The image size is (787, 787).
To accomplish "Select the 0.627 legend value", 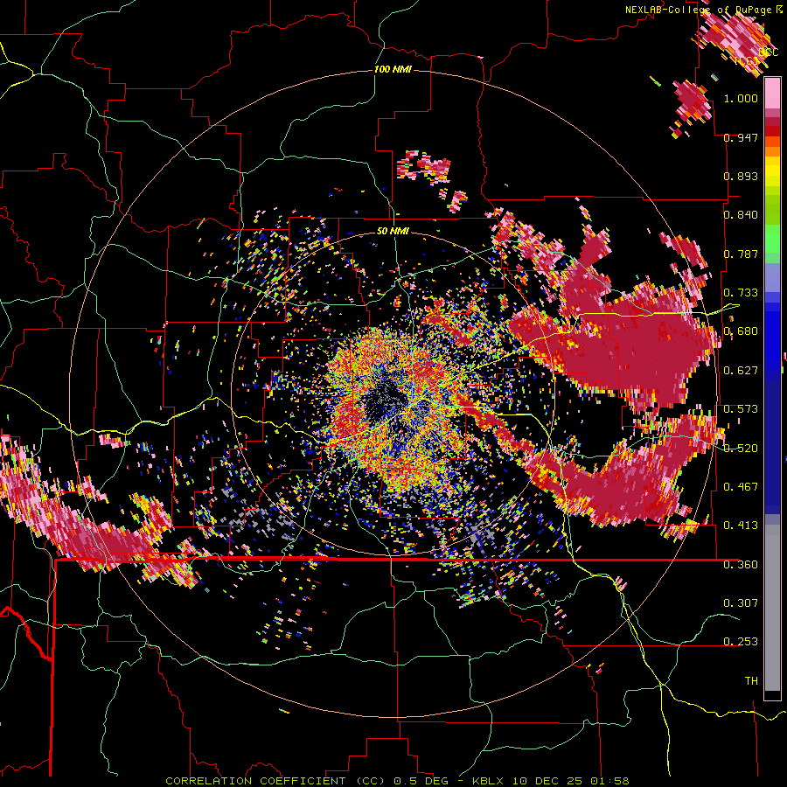I will point(741,371).
